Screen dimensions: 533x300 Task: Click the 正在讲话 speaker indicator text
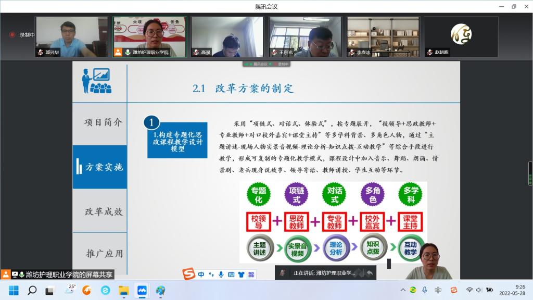click(x=324, y=273)
